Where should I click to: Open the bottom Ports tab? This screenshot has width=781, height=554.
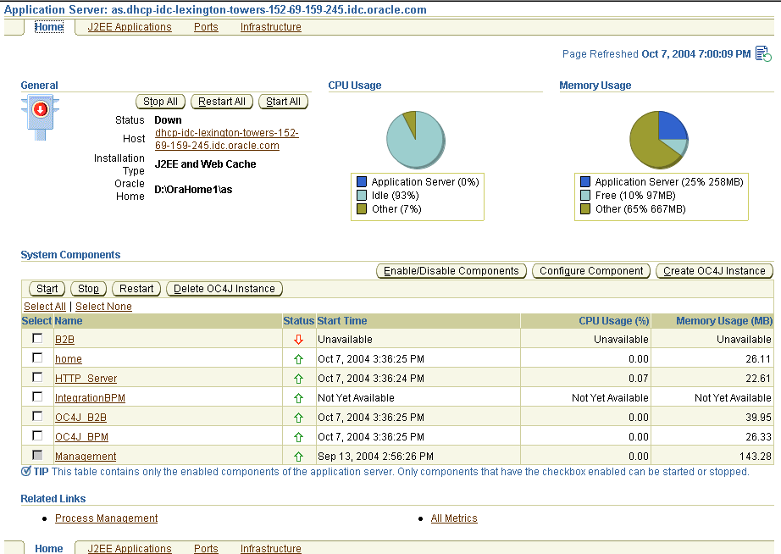click(x=206, y=548)
